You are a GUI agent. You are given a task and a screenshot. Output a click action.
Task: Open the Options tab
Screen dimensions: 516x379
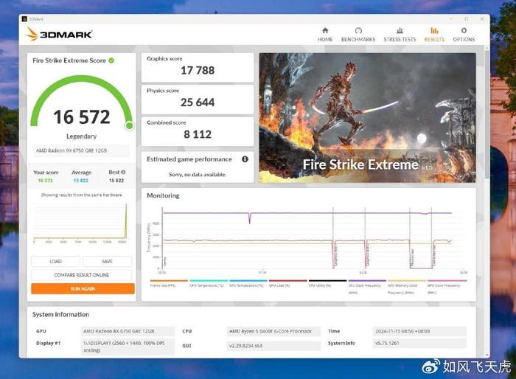pos(464,35)
